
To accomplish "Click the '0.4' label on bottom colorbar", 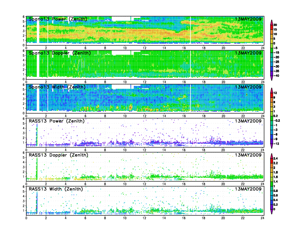I will pos(275,200).
